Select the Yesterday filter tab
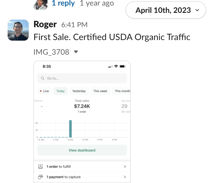211x183 pixels. (79, 91)
